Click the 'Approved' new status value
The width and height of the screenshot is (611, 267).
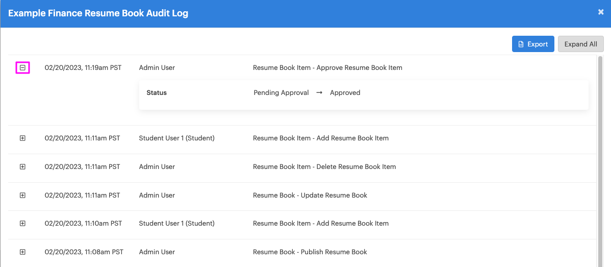click(x=345, y=93)
